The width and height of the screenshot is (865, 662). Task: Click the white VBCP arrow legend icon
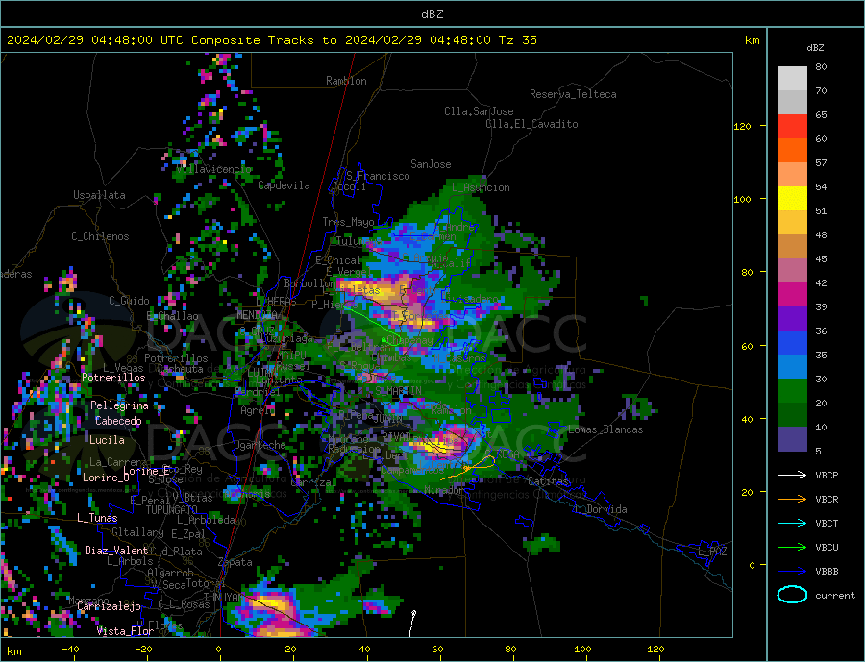pyautogui.click(x=792, y=475)
